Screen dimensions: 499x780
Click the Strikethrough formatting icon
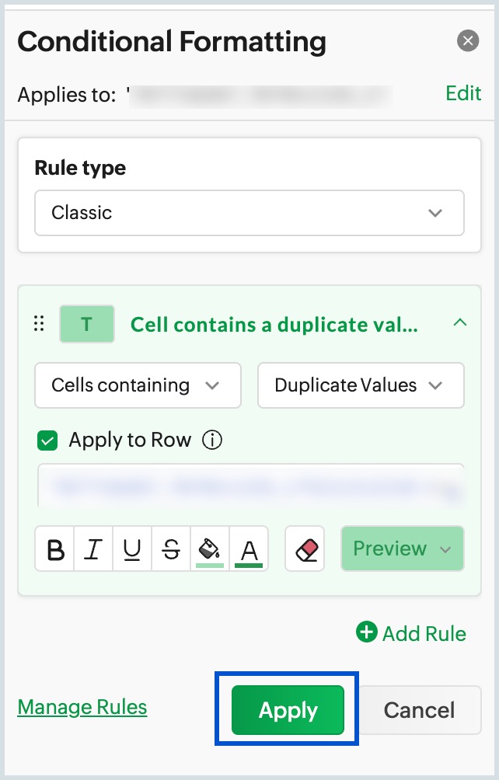point(171,549)
